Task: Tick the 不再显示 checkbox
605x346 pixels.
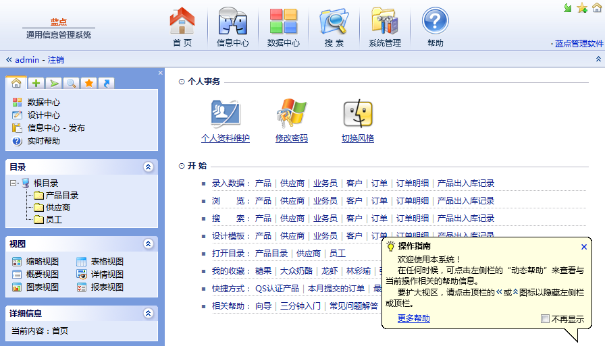Action: 545,318
